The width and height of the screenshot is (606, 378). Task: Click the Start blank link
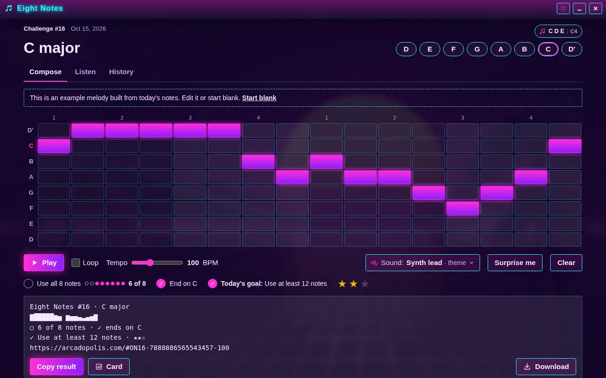coord(259,98)
